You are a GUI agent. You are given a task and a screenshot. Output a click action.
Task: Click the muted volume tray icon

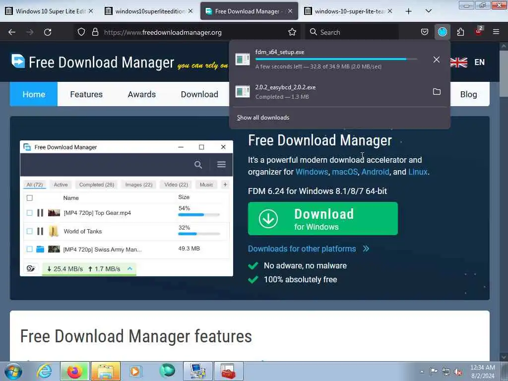[458, 372]
